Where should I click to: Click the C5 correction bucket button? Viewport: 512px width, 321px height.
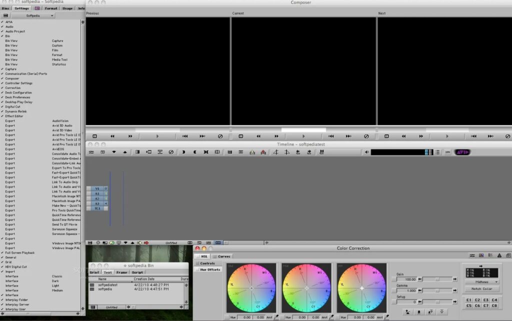pos(469,305)
